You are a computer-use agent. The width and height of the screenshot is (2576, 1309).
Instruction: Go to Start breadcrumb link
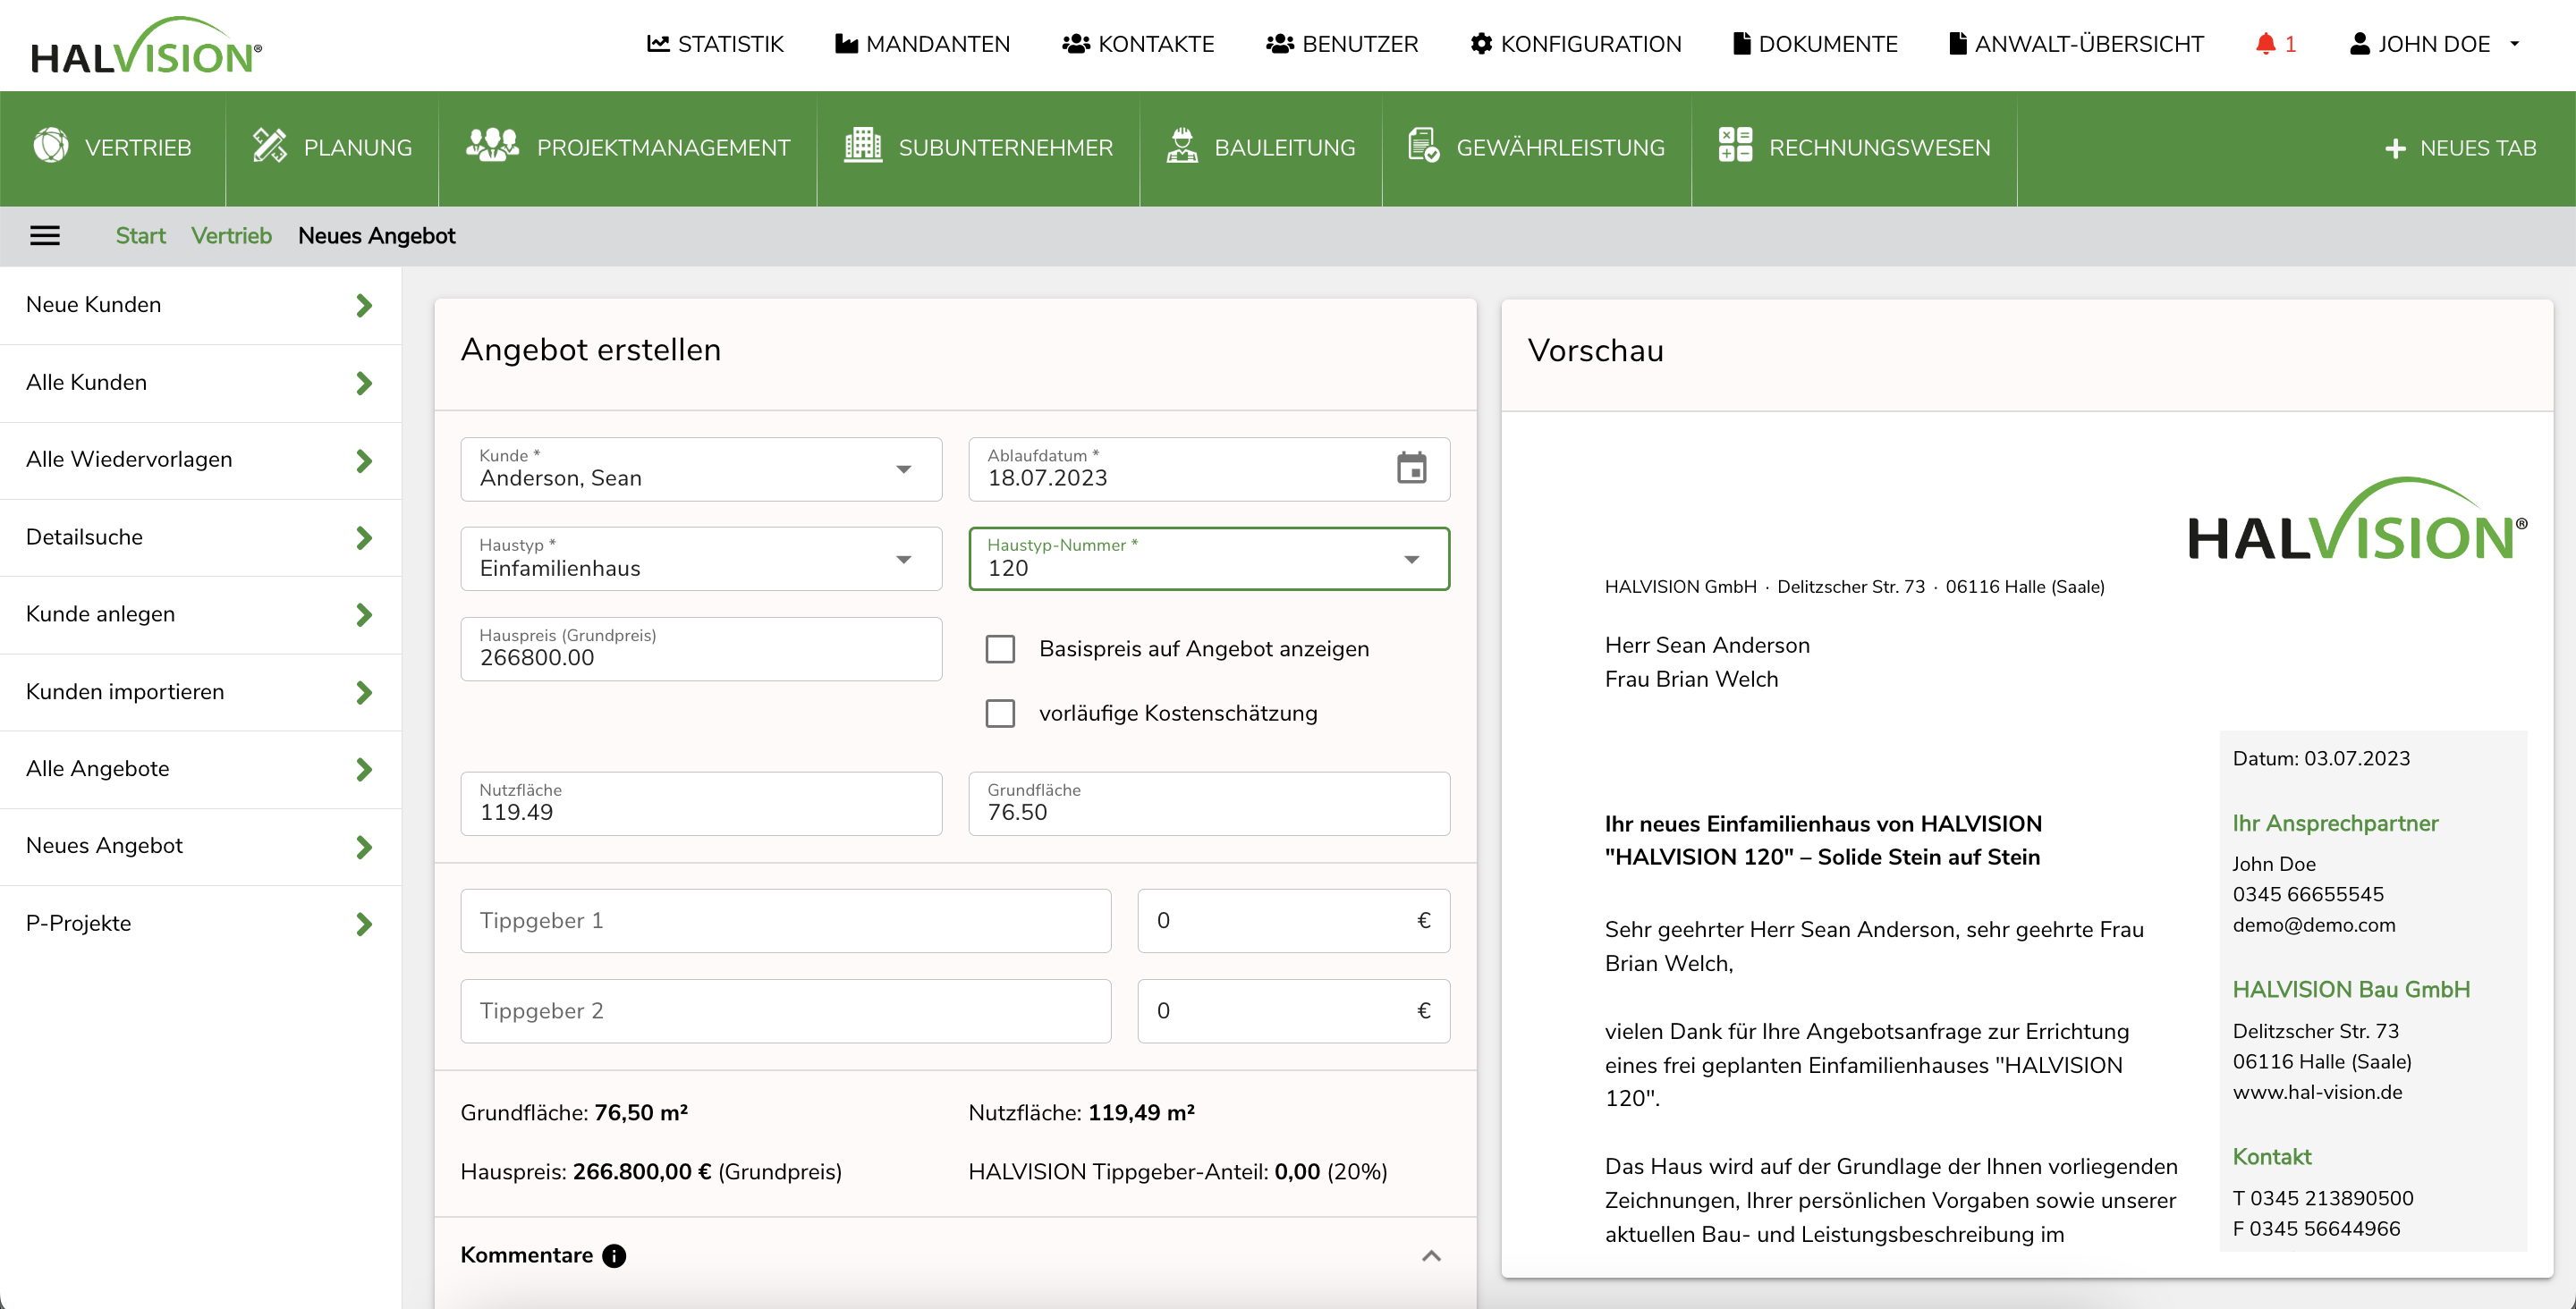pos(140,236)
